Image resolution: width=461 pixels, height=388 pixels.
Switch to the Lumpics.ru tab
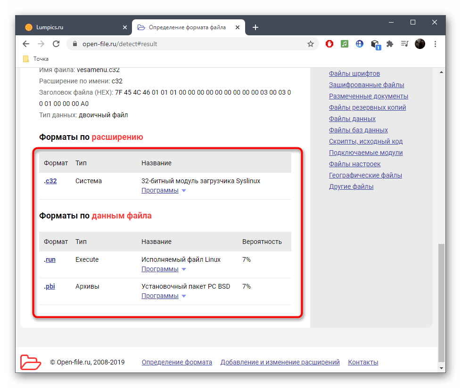71,27
